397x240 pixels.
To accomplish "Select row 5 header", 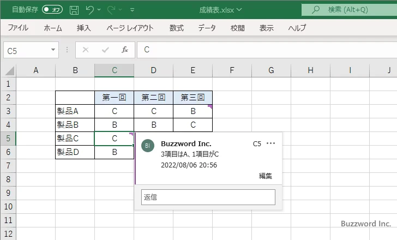I will (8, 139).
